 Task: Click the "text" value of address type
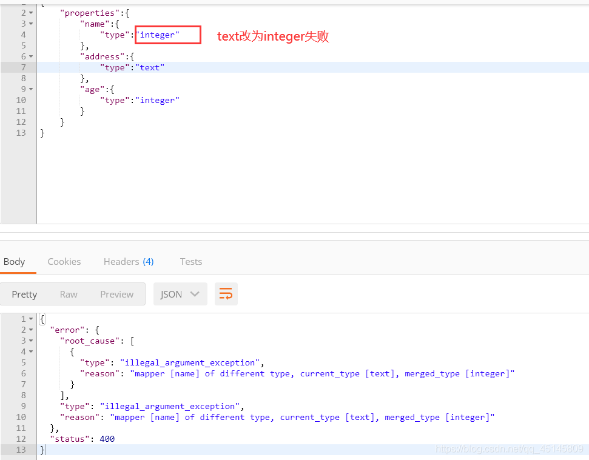[x=150, y=67]
